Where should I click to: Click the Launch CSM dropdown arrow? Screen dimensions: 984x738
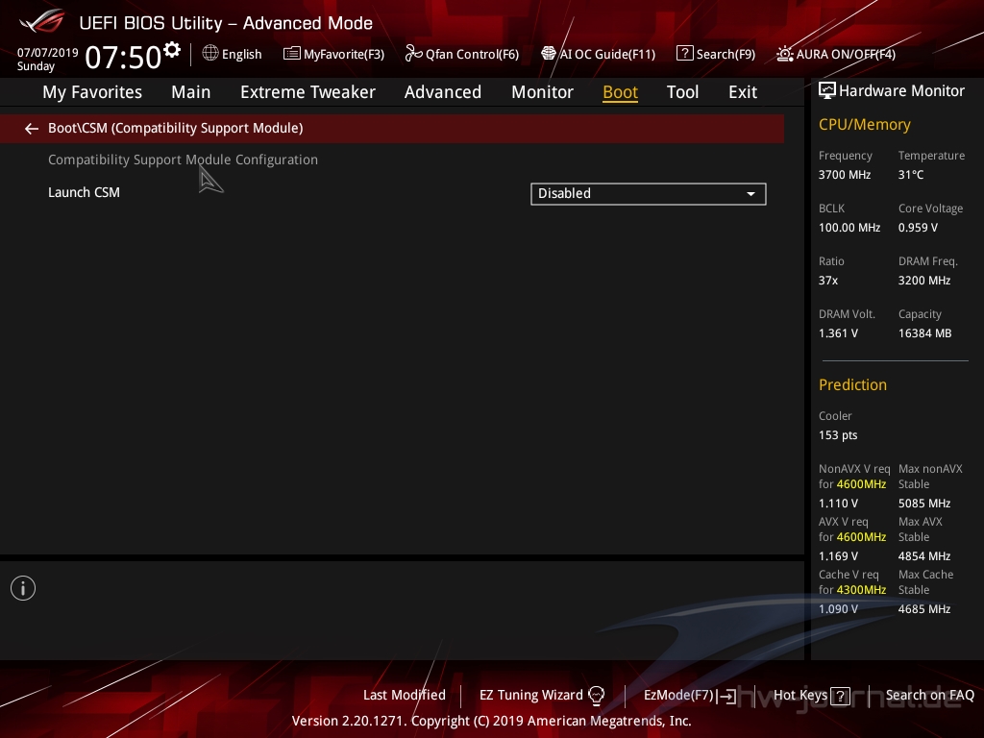coord(750,194)
